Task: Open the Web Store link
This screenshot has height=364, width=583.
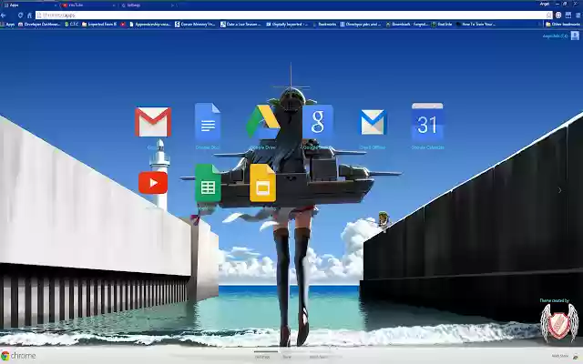Action: pyautogui.click(x=560, y=356)
